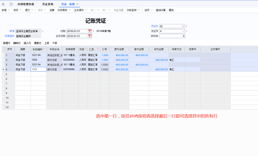Click row 3 debit amount ¥60,000.00
The height and width of the screenshot is (156, 258).
142,65
